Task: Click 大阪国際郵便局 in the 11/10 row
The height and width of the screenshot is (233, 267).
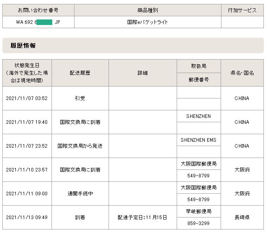Action: coord(199,164)
